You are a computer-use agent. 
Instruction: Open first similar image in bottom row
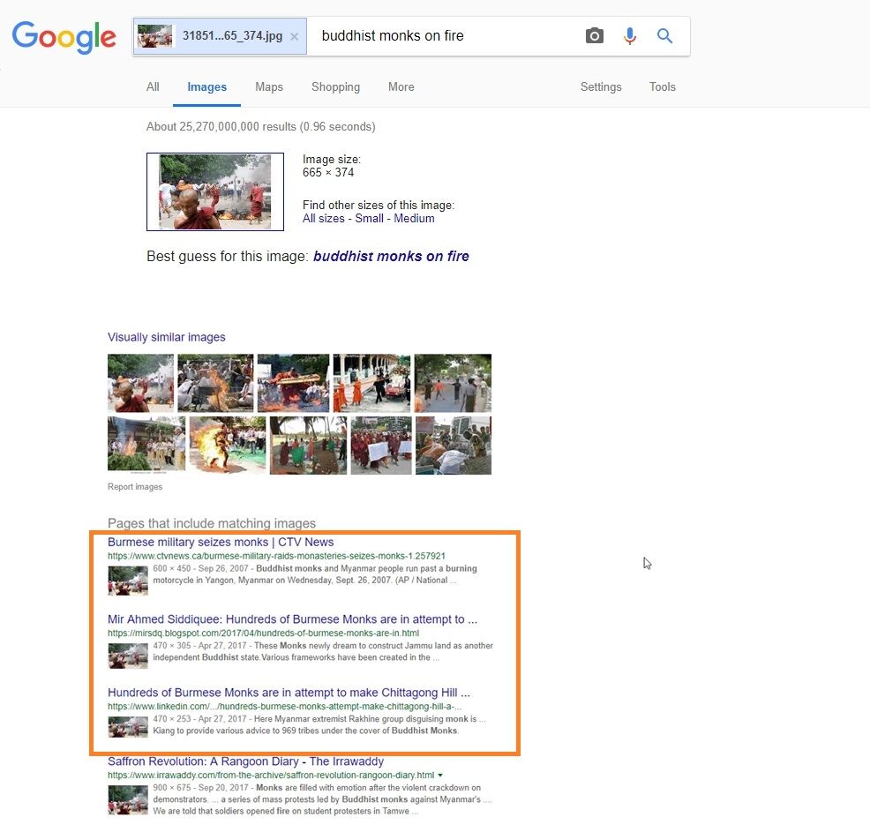146,446
